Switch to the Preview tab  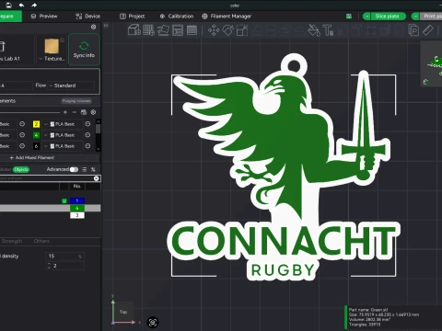click(x=44, y=17)
